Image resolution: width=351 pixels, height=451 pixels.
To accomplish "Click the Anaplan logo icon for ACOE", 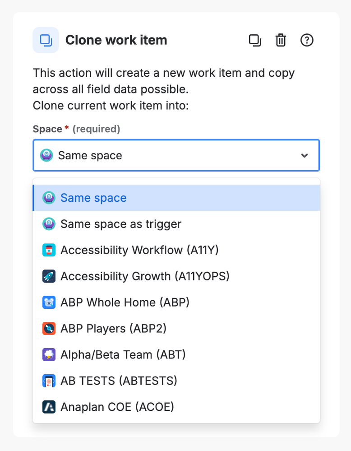I will click(49, 407).
